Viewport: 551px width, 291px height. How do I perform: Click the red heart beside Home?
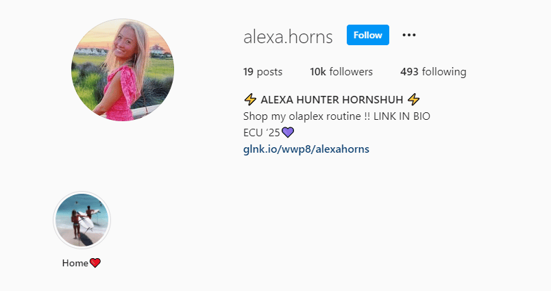point(95,262)
